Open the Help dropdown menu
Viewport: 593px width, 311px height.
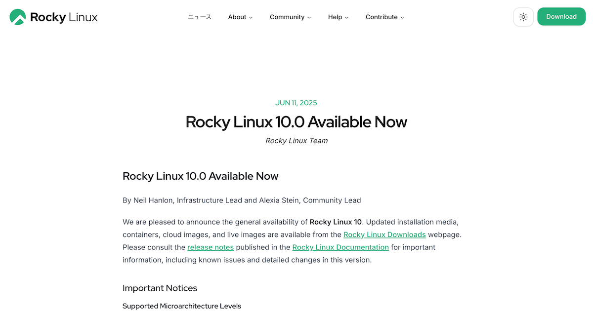coord(338,17)
